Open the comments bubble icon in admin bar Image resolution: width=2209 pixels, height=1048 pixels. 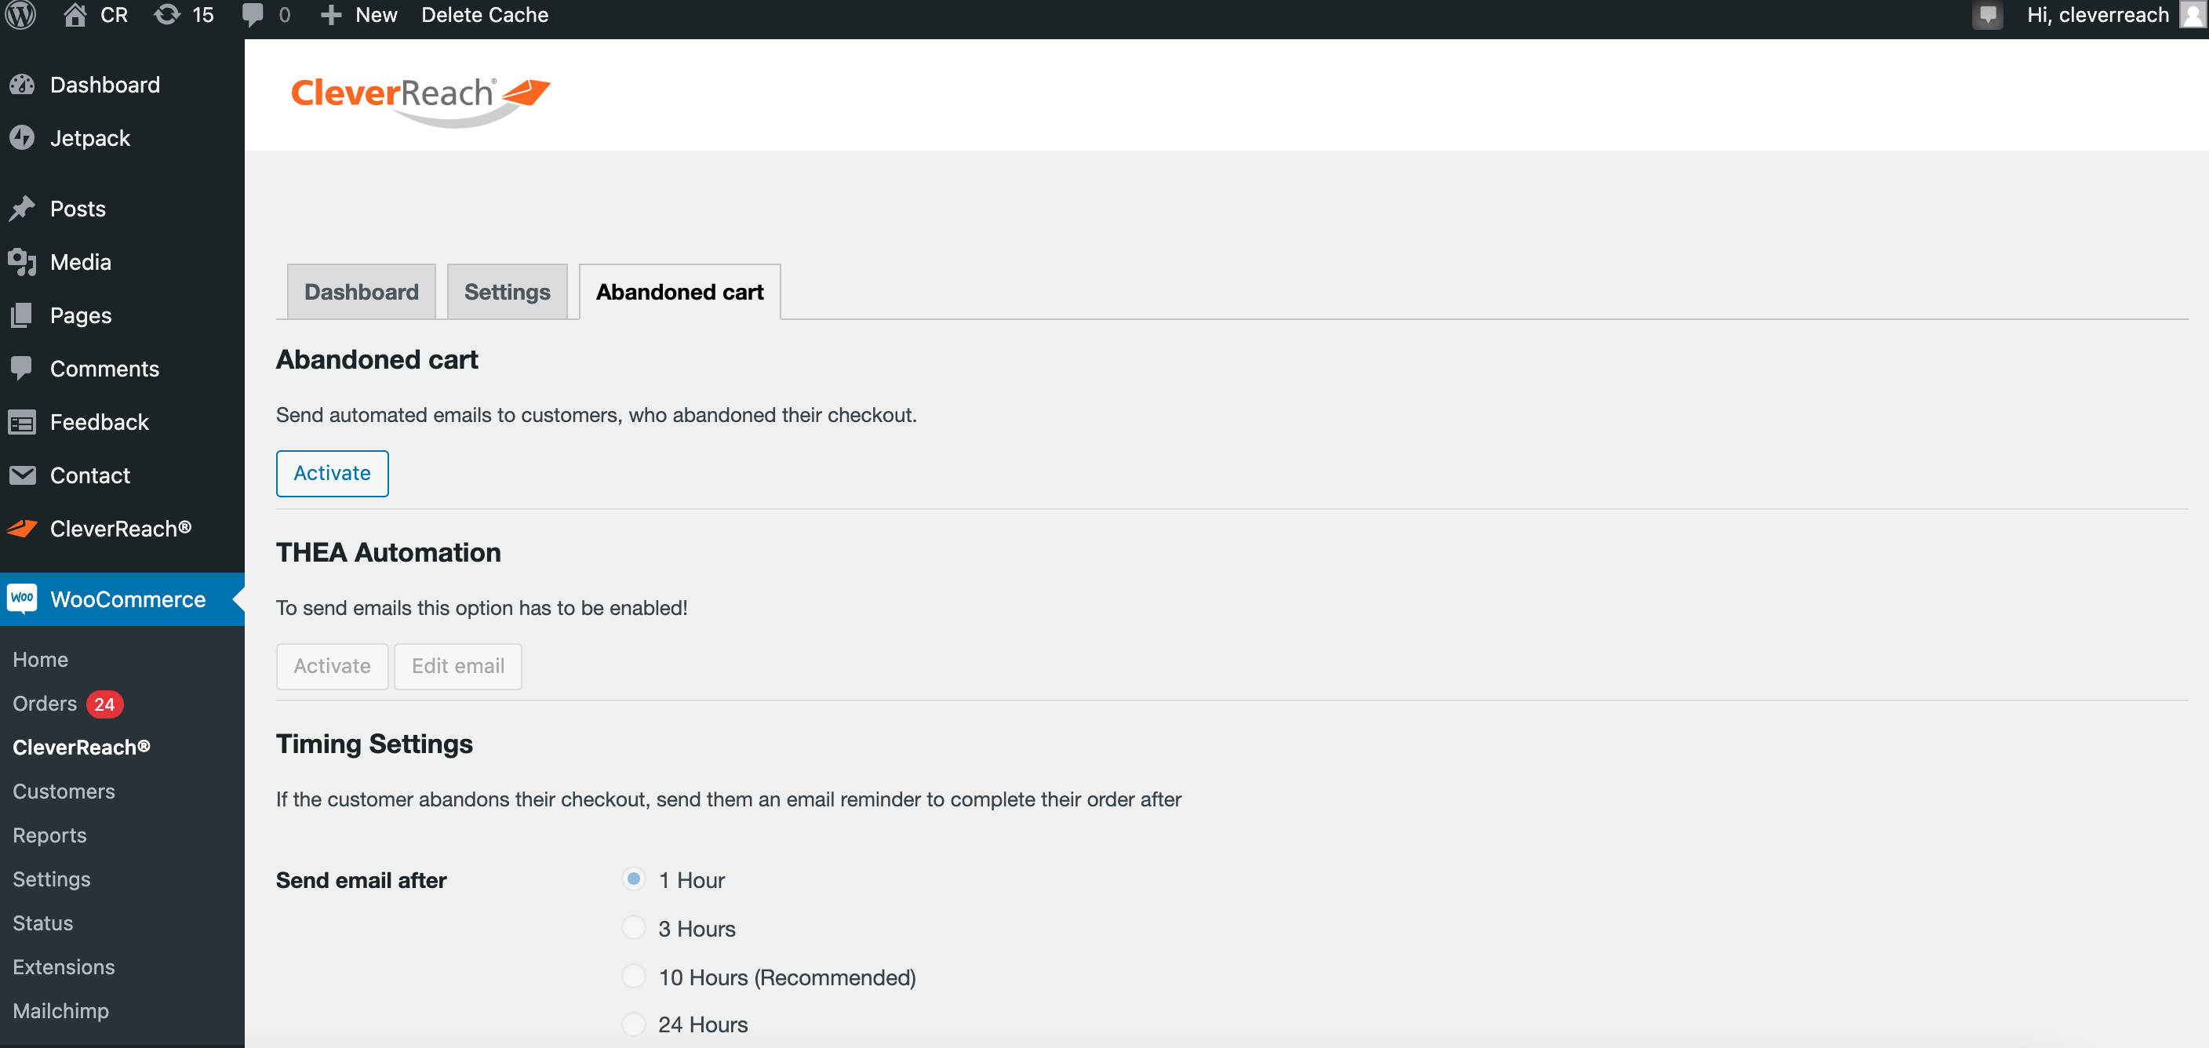click(x=253, y=15)
